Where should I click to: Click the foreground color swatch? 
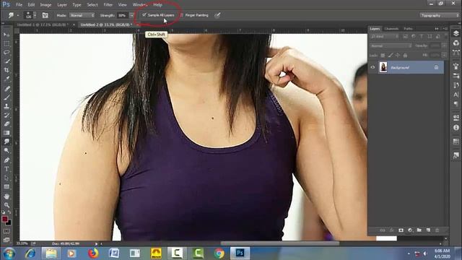4,219
